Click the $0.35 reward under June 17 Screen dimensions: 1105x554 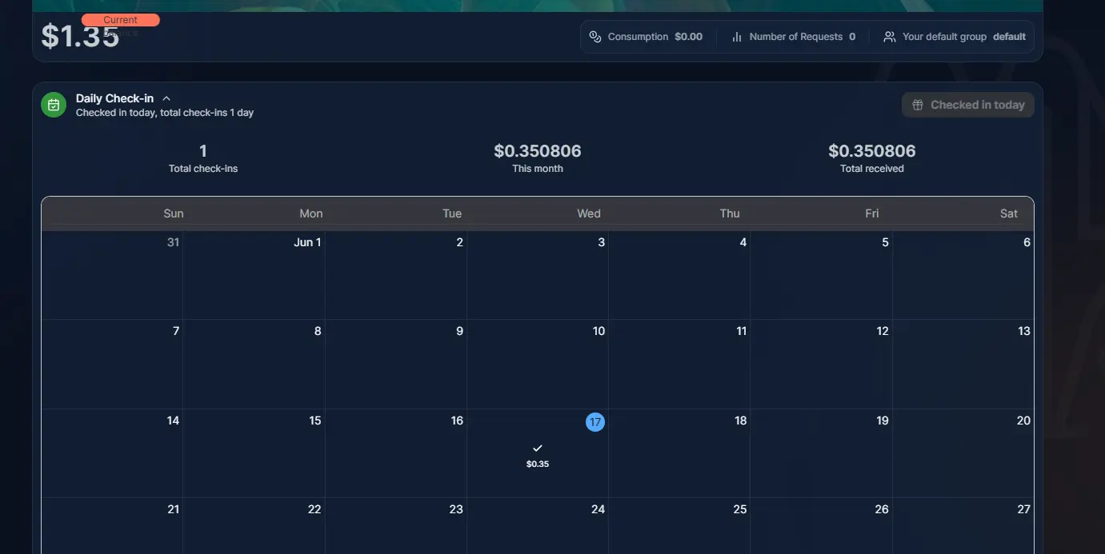[x=538, y=464]
